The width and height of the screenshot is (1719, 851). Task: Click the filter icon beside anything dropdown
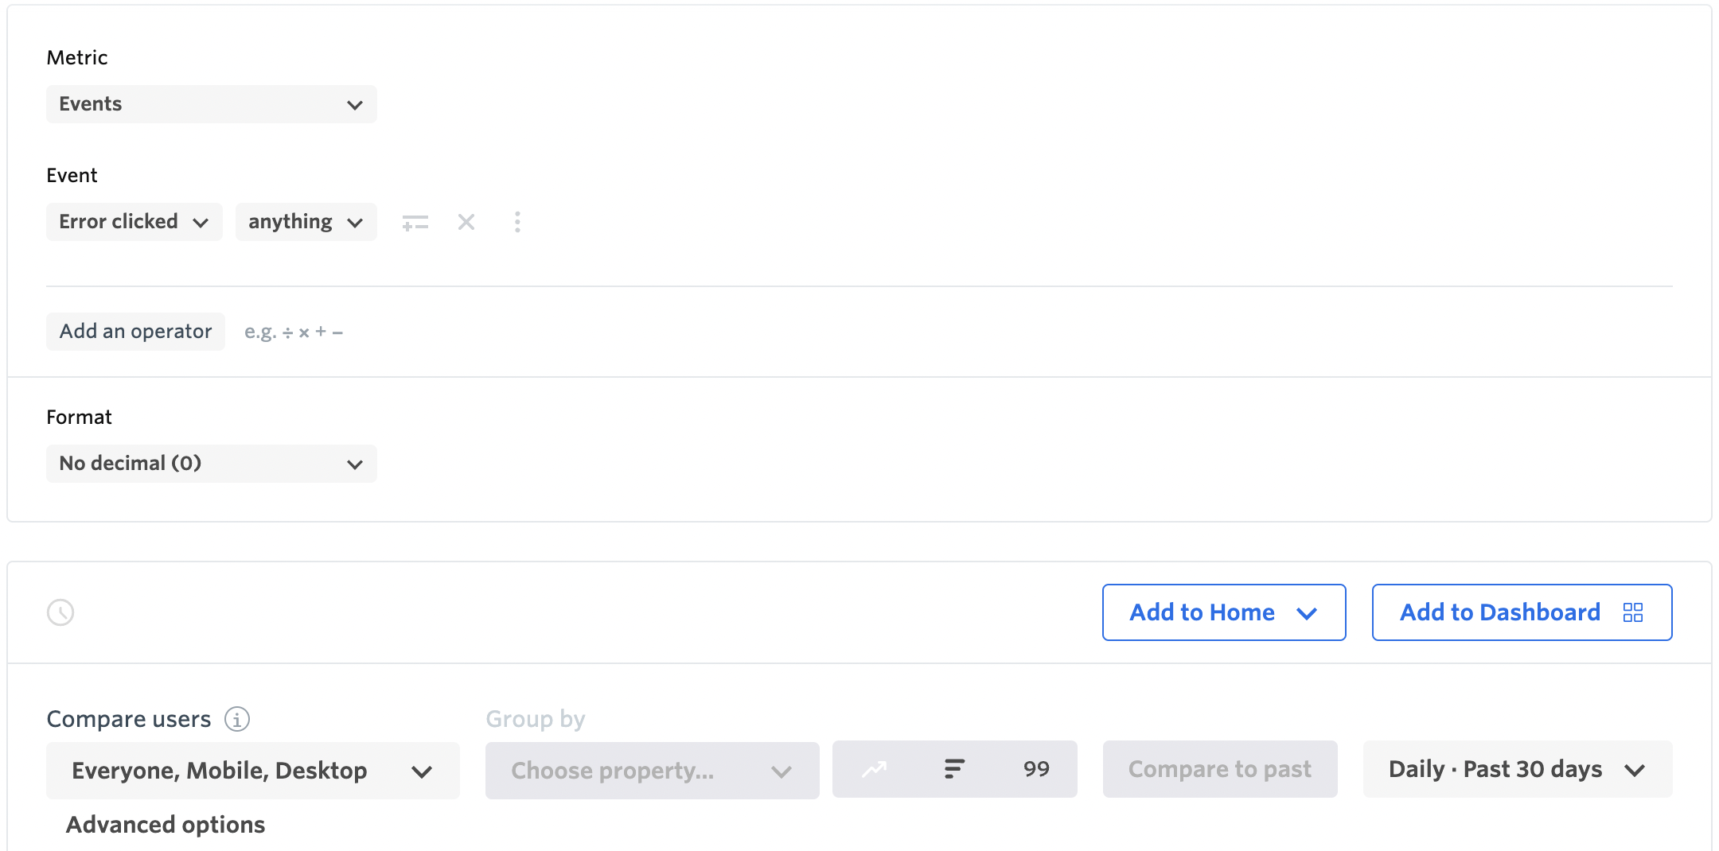click(x=415, y=222)
